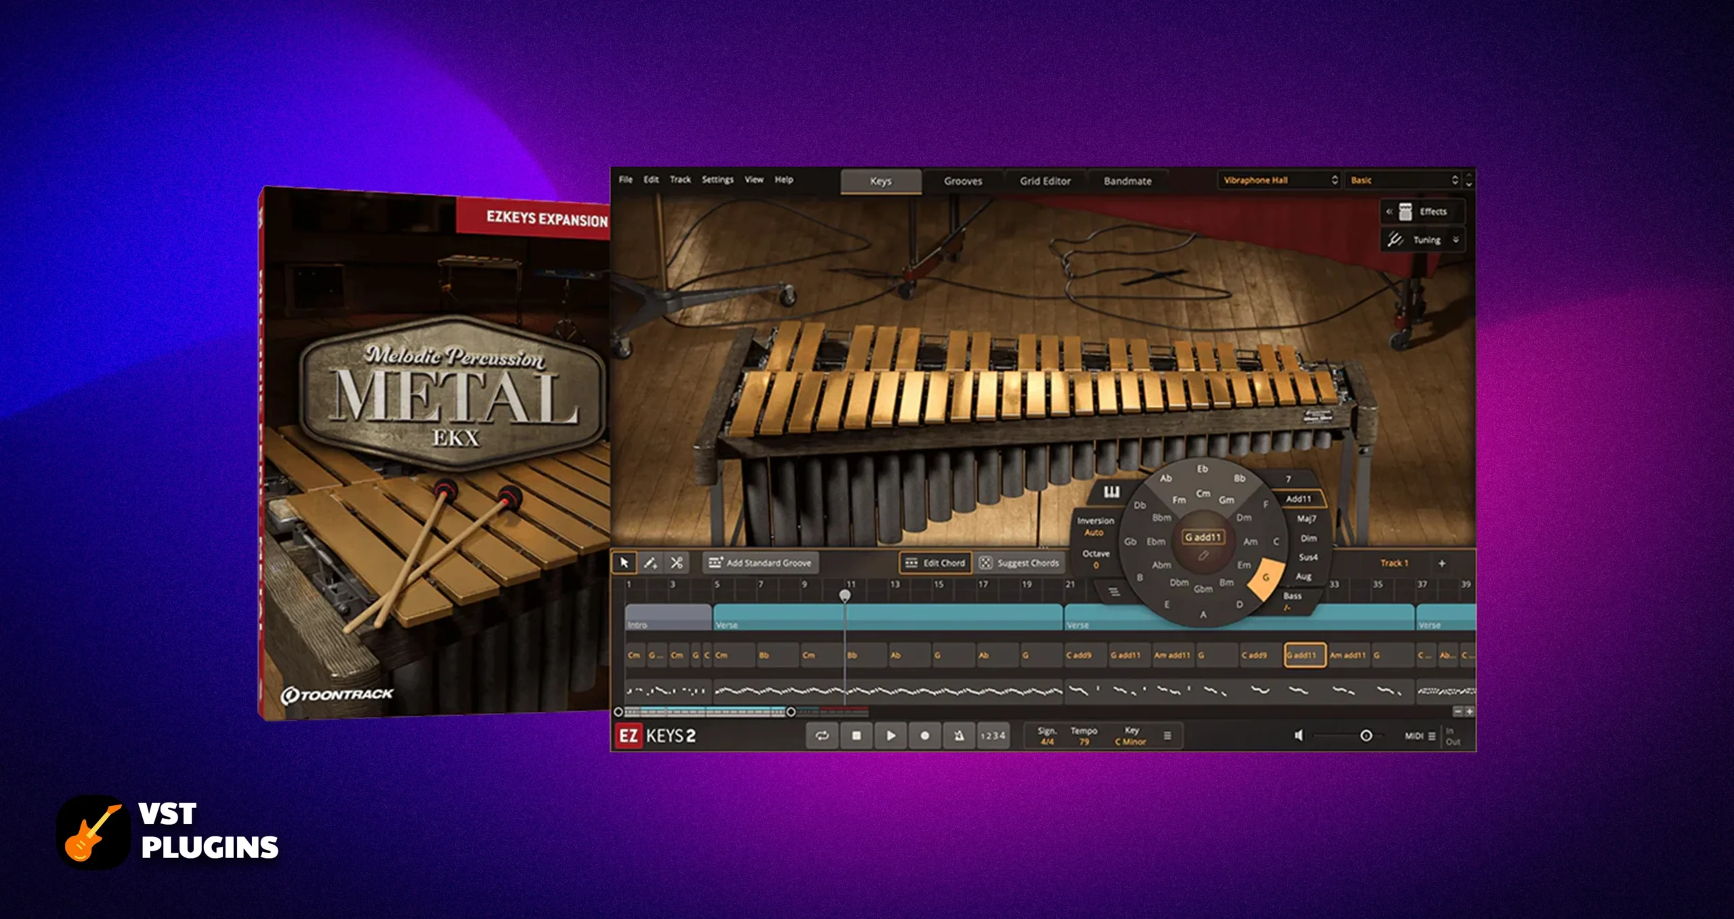Viewport: 1734px width, 919px height.
Task: Select the 7 chord type
Action: point(1288,479)
